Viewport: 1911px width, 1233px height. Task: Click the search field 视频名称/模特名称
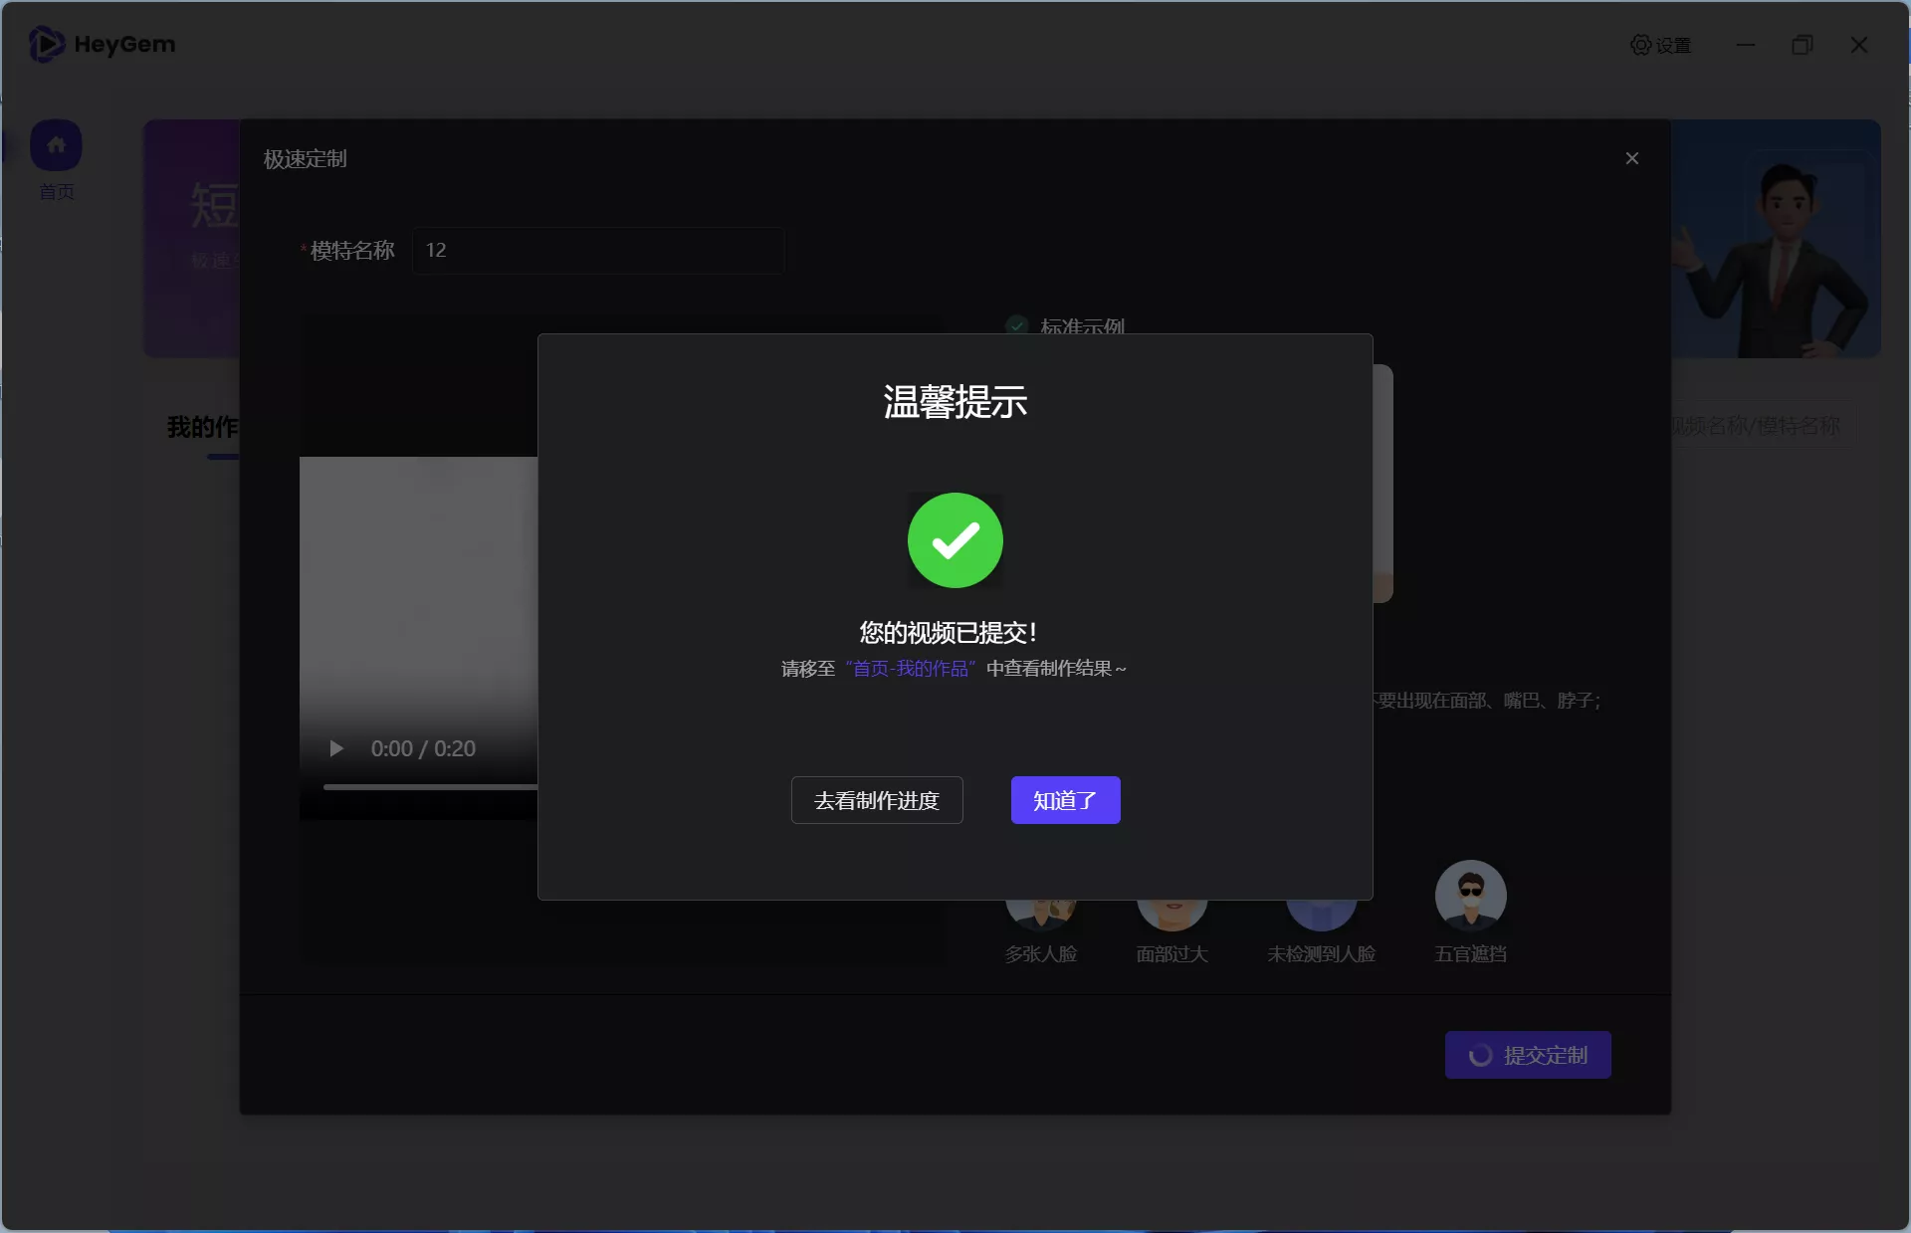tap(1764, 426)
